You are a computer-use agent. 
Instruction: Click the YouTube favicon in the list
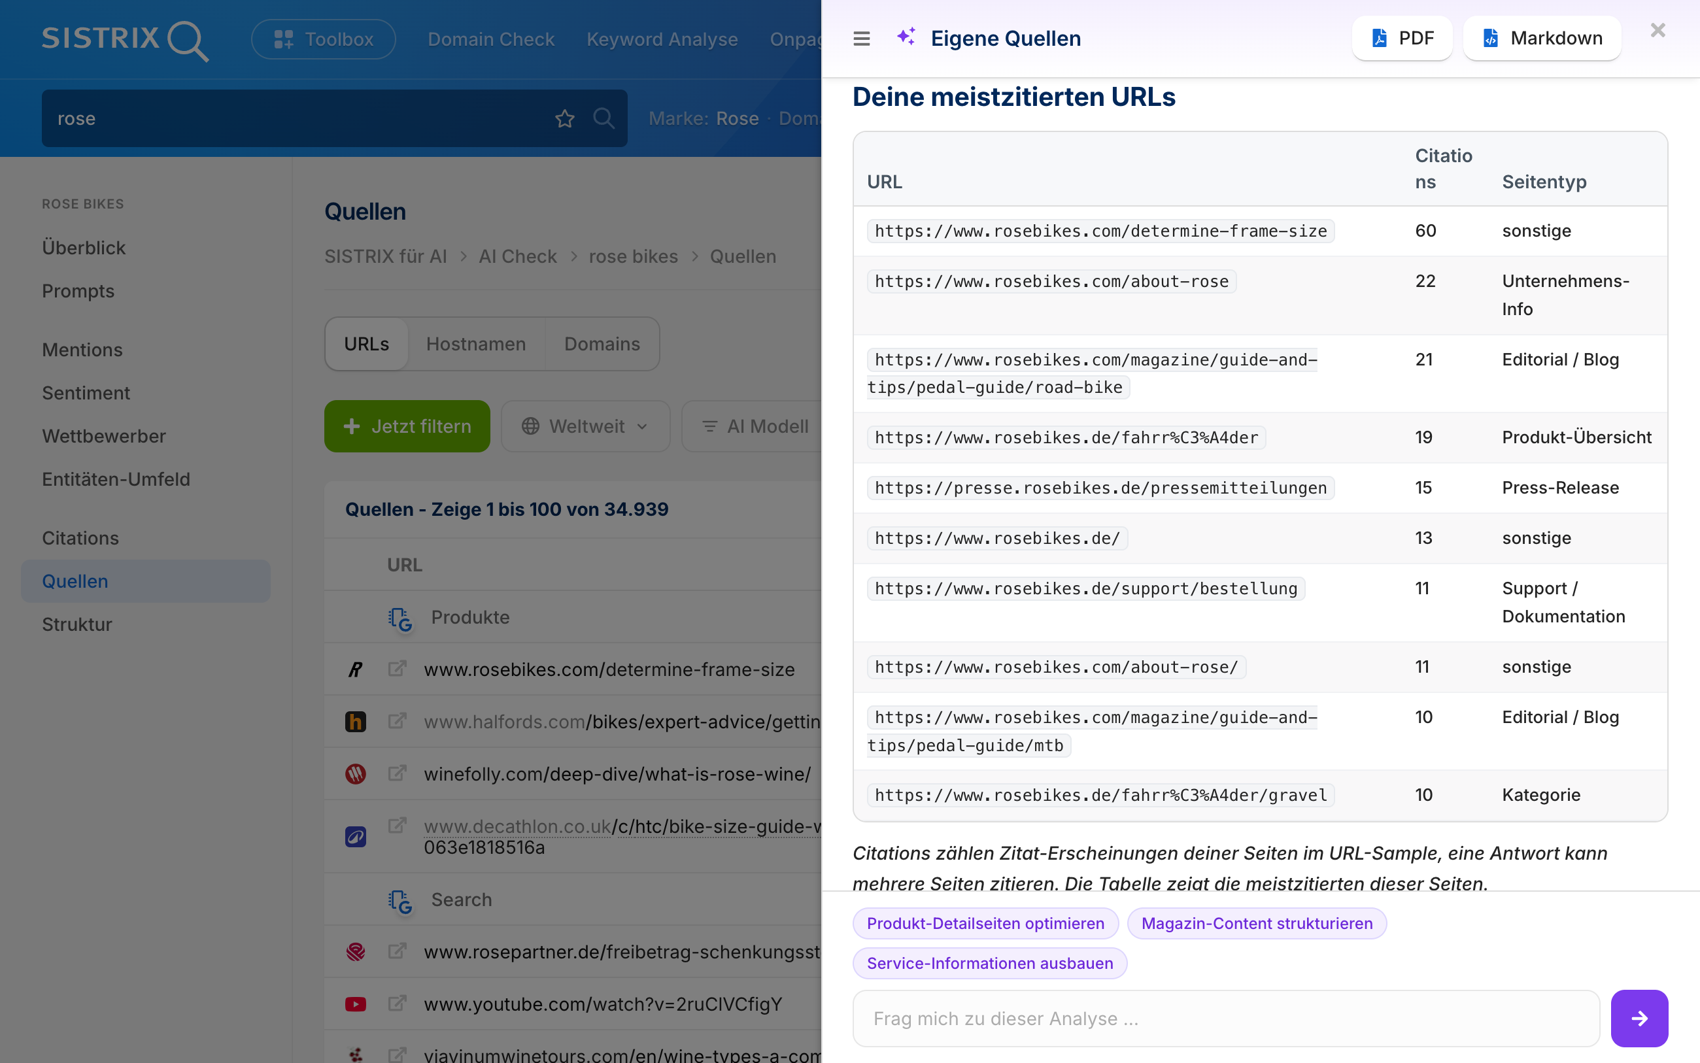coord(356,1004)
